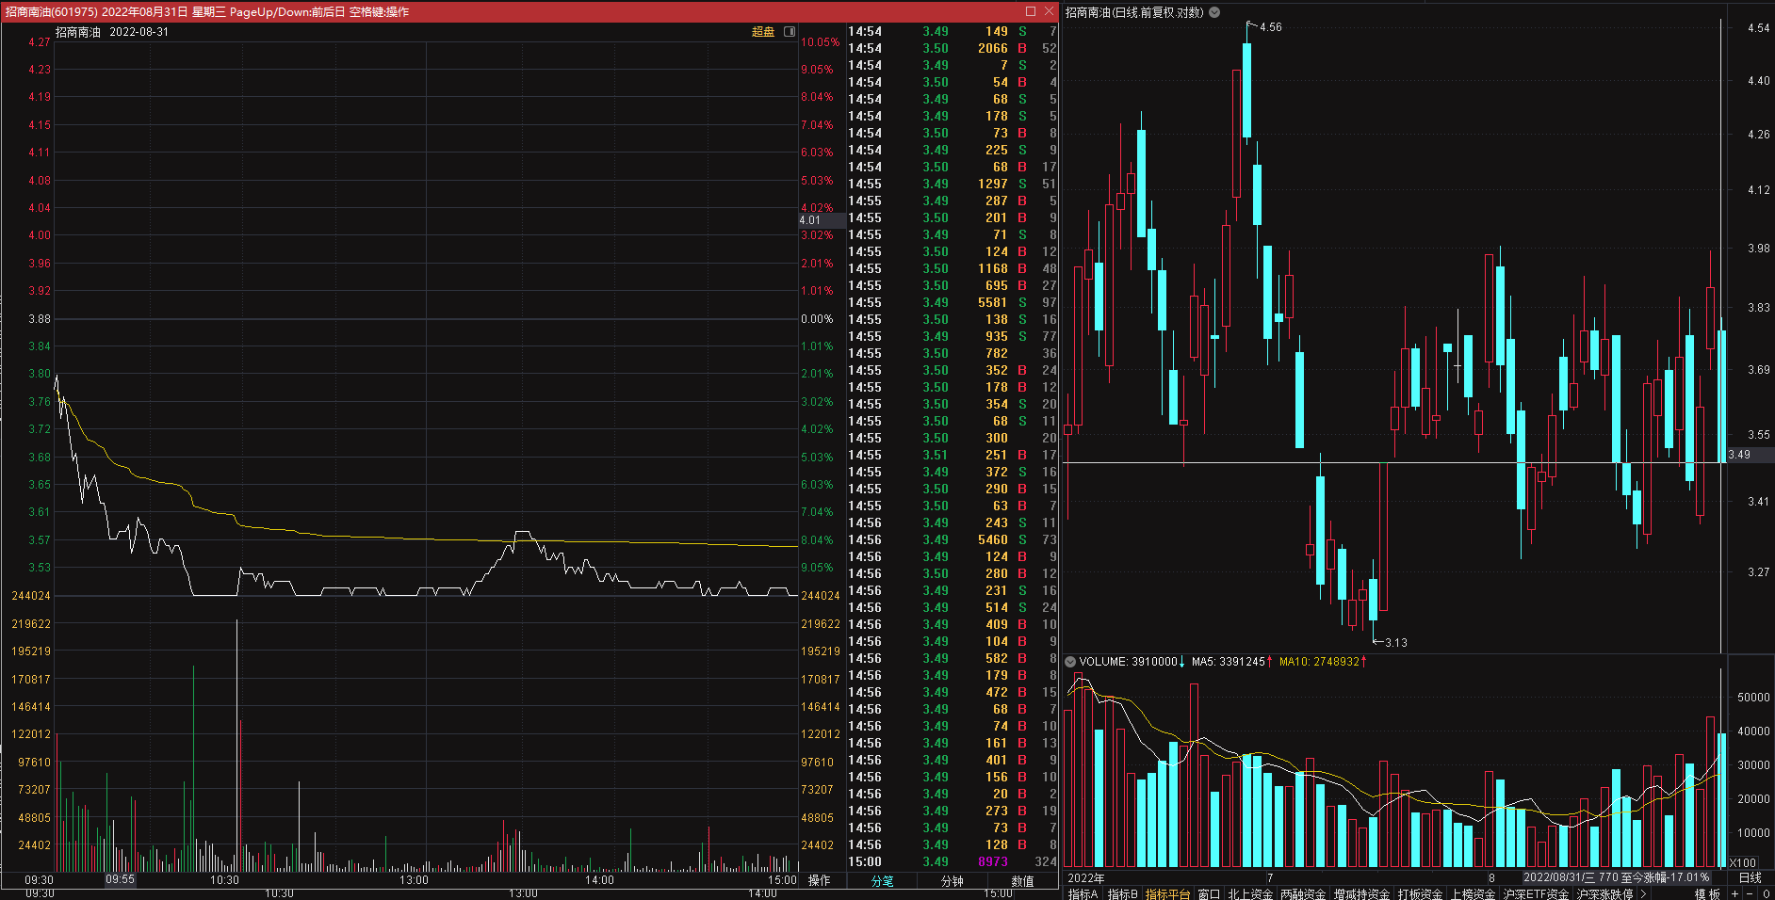Open the 窗口 window tab
Screen dimensions: 1775x900
click(x=1209, y=893)
